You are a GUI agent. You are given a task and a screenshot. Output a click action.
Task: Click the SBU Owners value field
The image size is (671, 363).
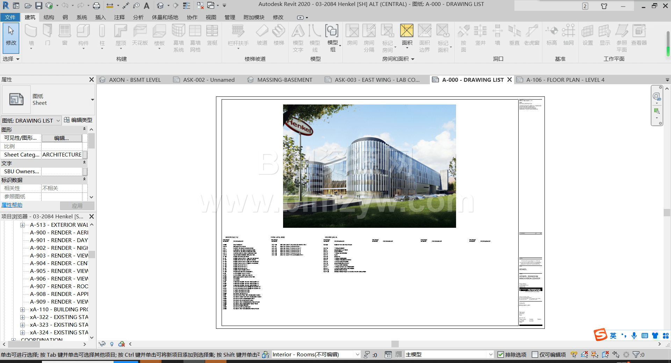62,171
